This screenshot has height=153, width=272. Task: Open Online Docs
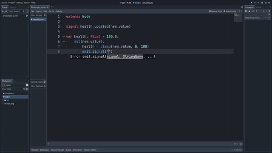tap(215, 11)
